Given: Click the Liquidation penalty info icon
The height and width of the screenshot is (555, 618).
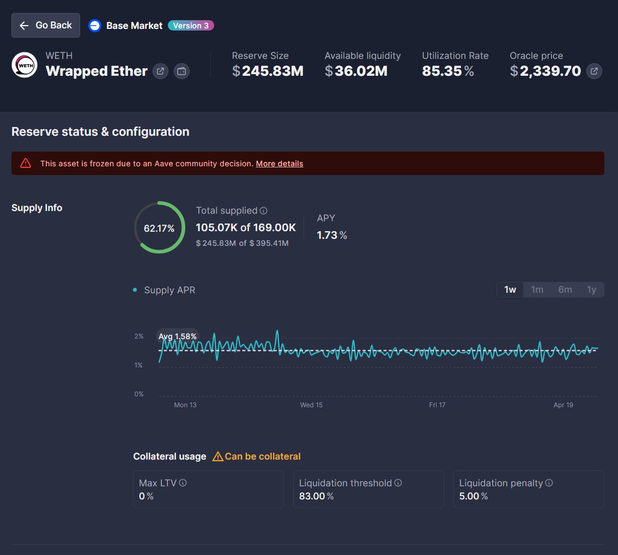Looking at the screenshot, I should point(549,483).
